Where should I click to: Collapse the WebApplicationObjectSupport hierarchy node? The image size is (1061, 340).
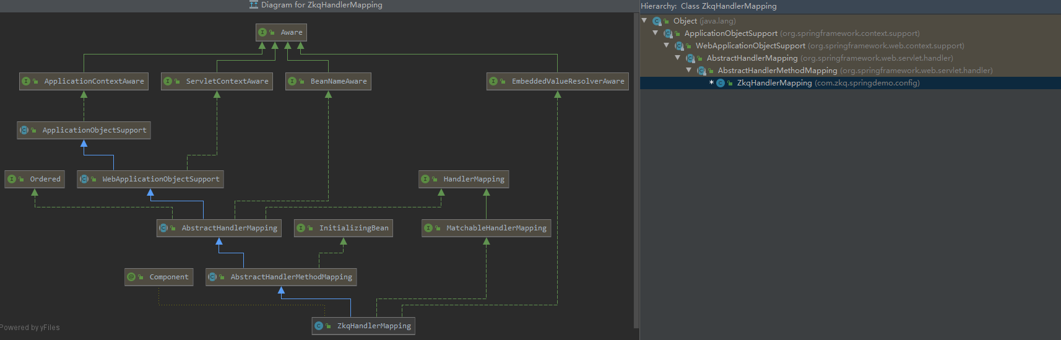tap(667, 45)
